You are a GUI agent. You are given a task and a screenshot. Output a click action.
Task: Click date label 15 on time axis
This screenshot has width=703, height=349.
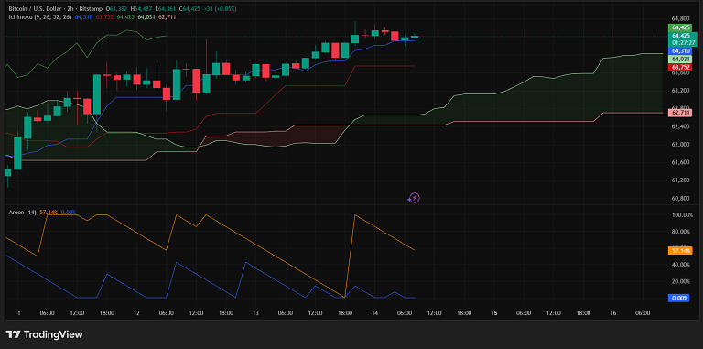494,313
